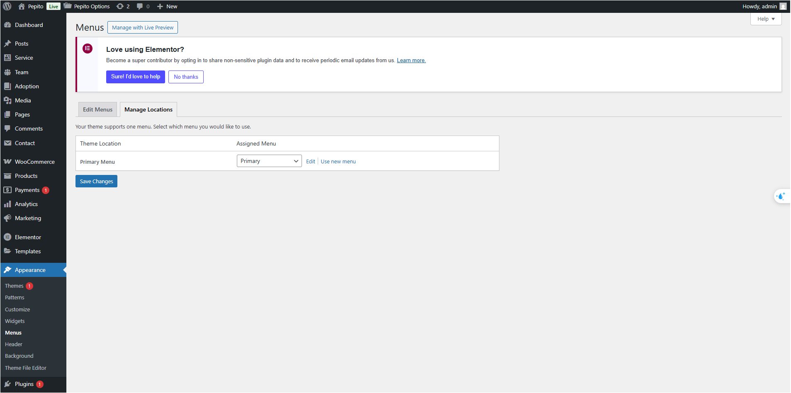The height and width of the screenshot is (393, 791).
Task: Click the Comments icon in sidebar
Action: click(x=7, y=129)
